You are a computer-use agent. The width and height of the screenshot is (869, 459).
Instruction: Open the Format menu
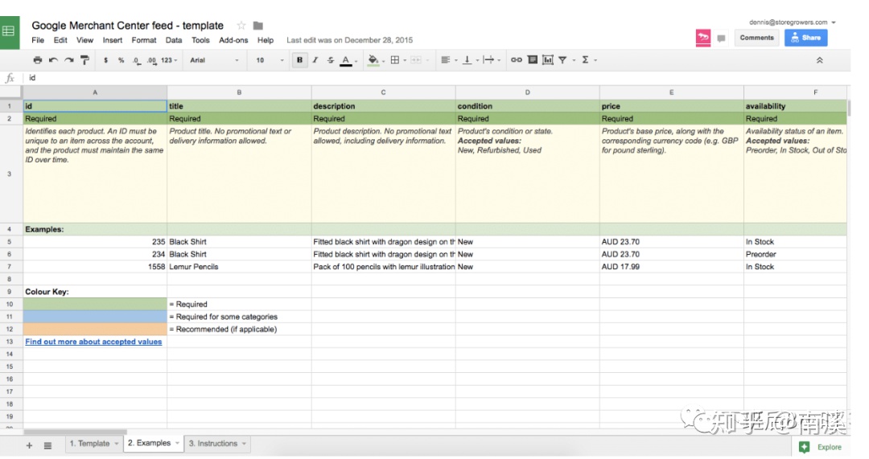click(144, 40)
